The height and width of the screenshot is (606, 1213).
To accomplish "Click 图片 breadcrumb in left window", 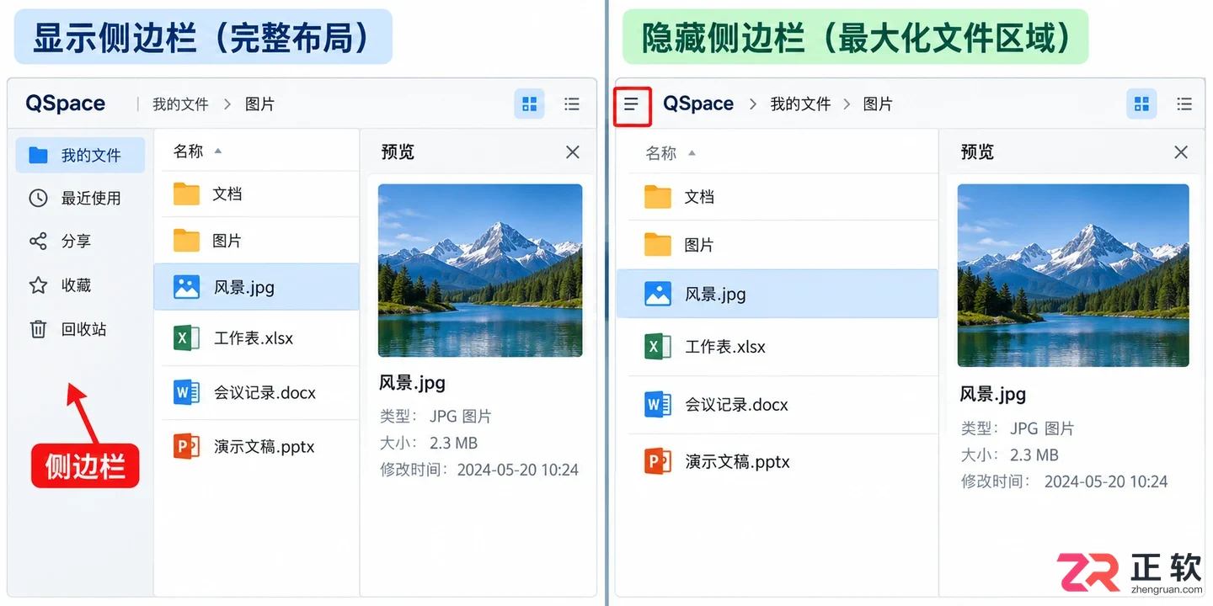I will click(x=260, y=104).
